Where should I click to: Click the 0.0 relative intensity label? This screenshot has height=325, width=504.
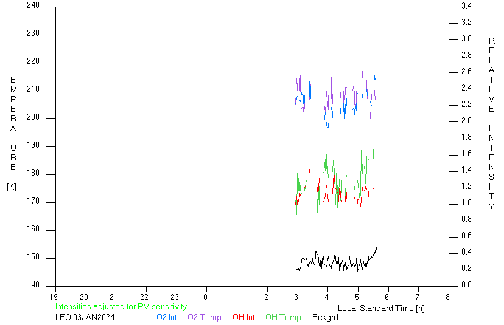click(466, 284)
